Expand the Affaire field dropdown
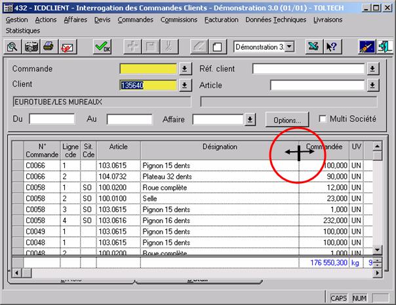Screen dimensions: 396x305 [249, 119]
